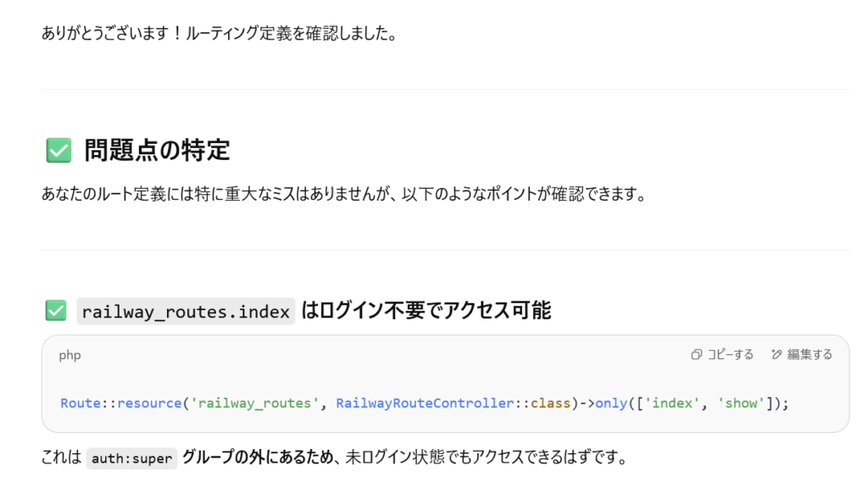The image size is (868, 482).
Task: Click the 問題点の特定 heading text
Action: (157, 151)
